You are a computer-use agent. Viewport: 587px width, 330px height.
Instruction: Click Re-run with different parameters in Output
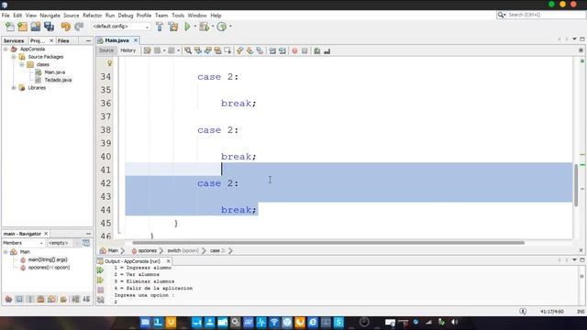(100, 280)
